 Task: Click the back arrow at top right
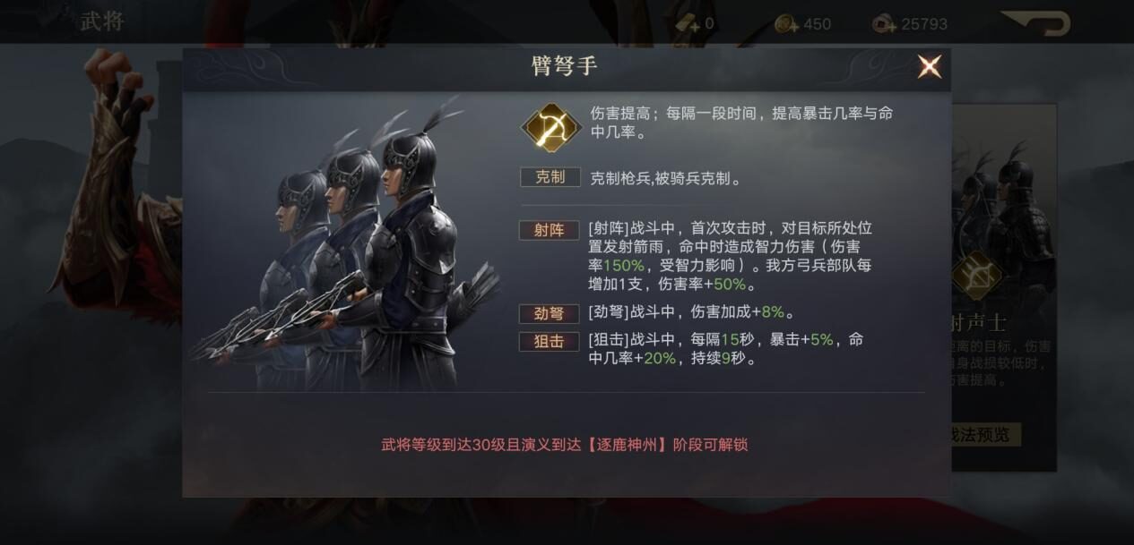(1036, 22)
